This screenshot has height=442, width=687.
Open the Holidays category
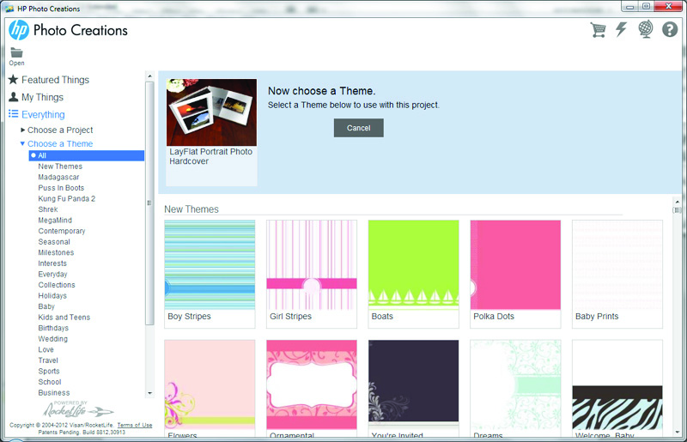pyautogui.click(x=52, y=296)
